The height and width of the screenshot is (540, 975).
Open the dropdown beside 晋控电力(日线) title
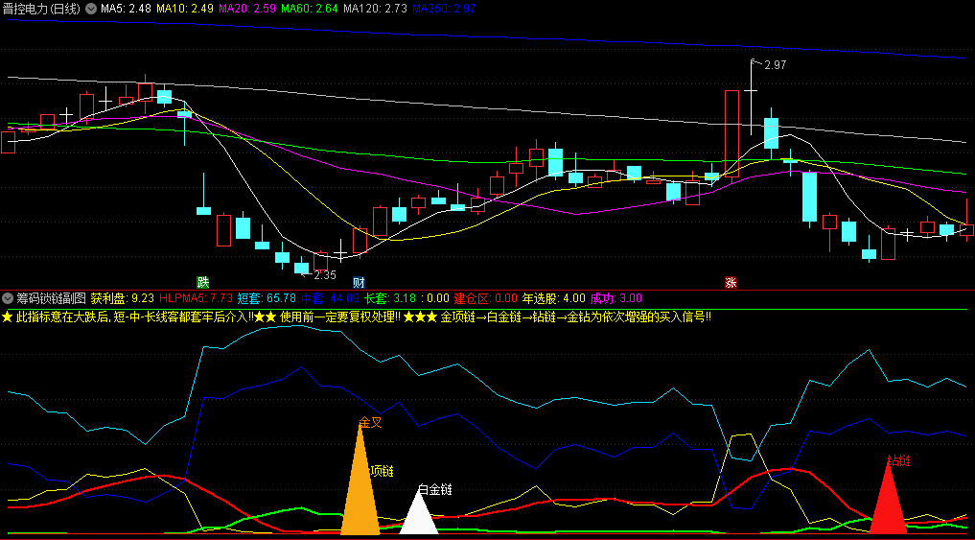point(91,9)
